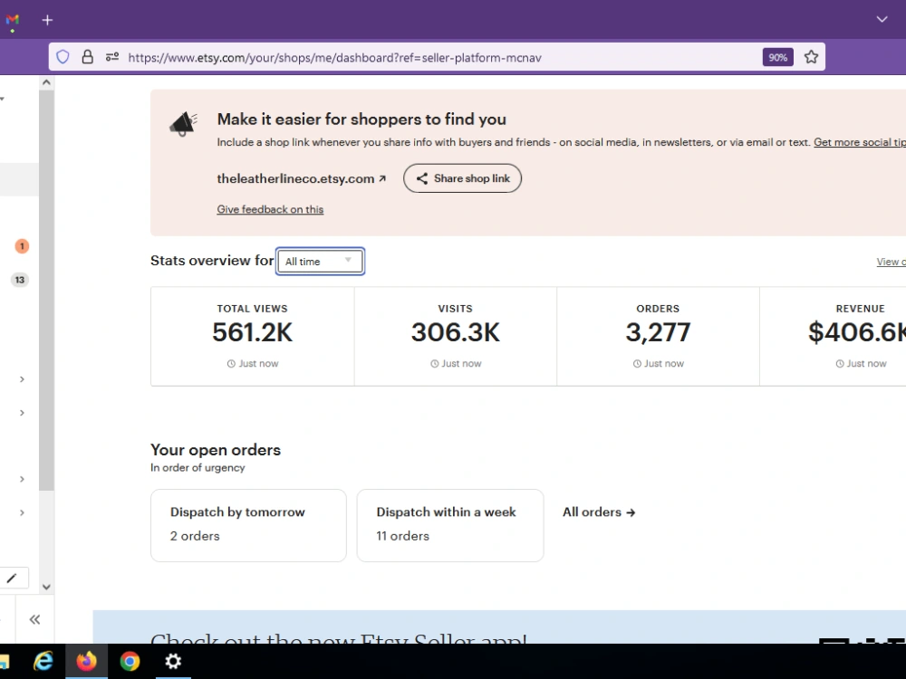Screen dimensions: 906x679
Task: Click the Revenue stats card
Action: (834, 336)
